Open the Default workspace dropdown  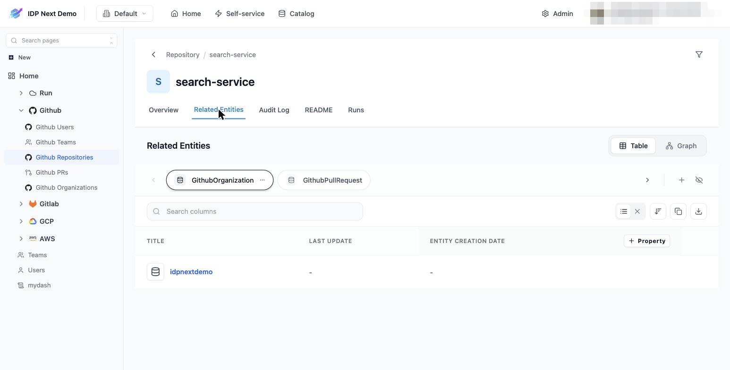tap(125, 14)
